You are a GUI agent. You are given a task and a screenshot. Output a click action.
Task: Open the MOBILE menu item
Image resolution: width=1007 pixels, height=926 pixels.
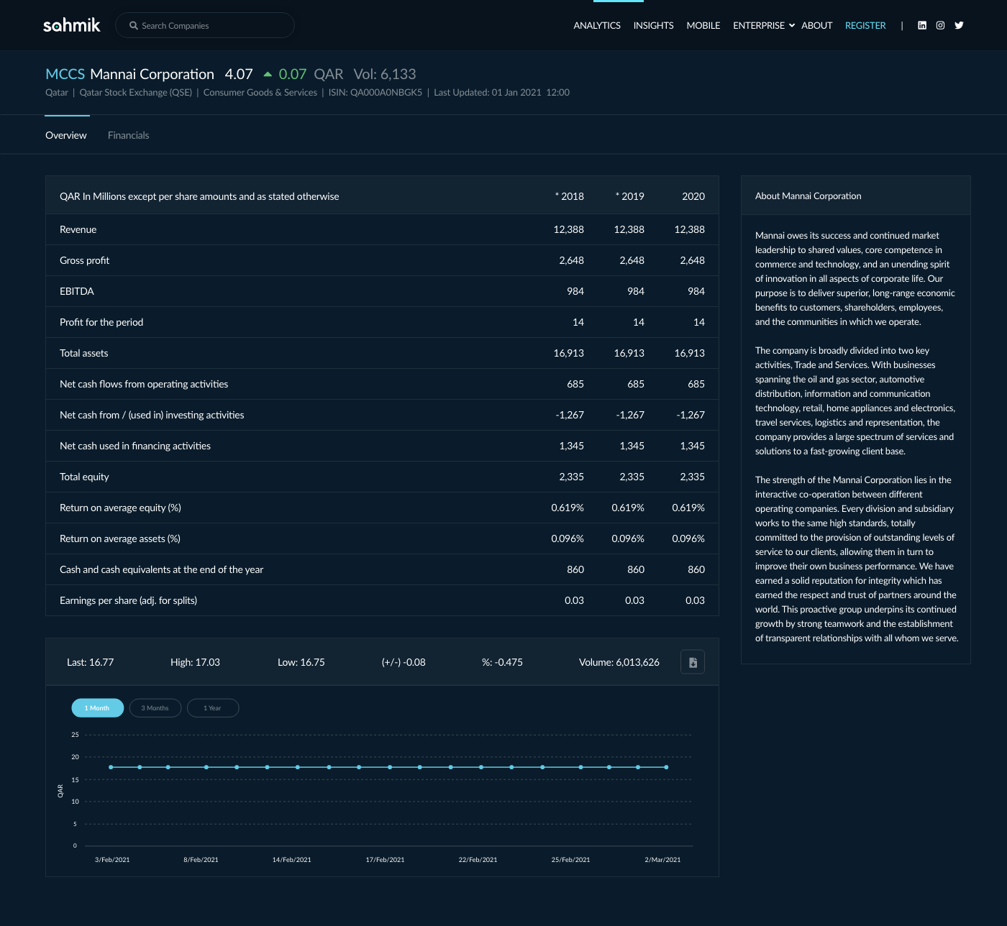(703, 25)
